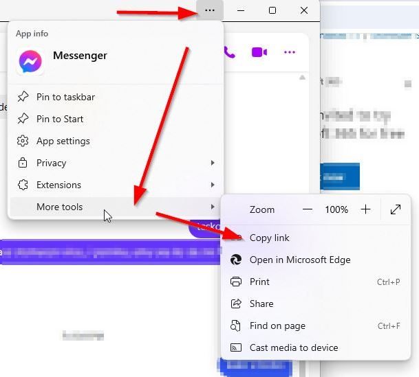Click the chat scrollbar up arrow
This screenshot has width=419, height=377.
[302, 78]
